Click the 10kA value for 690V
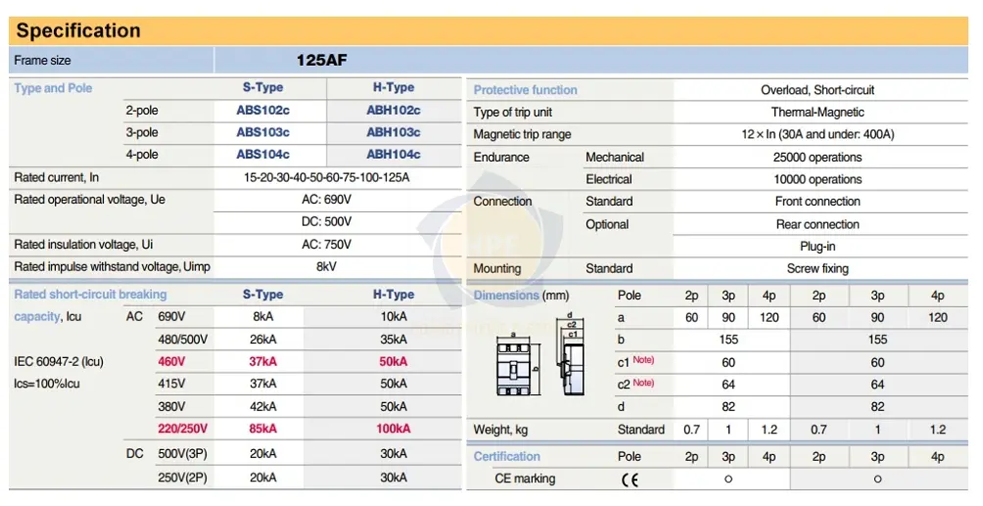This screenshot has height=506, width=983. coord(393,317)
